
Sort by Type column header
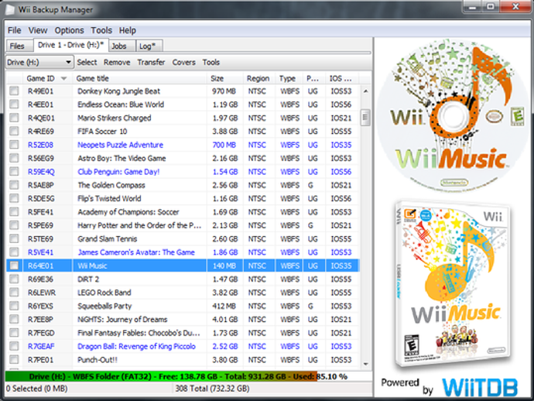(x=289, y=78)
